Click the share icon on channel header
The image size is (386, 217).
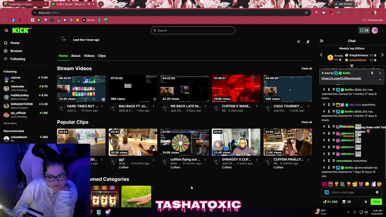point(298,42)
